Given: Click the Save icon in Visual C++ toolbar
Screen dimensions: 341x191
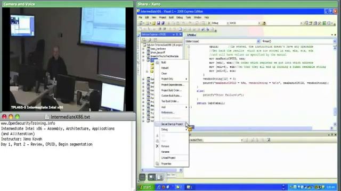Looking at the screenshot, I should click(158, 23).
